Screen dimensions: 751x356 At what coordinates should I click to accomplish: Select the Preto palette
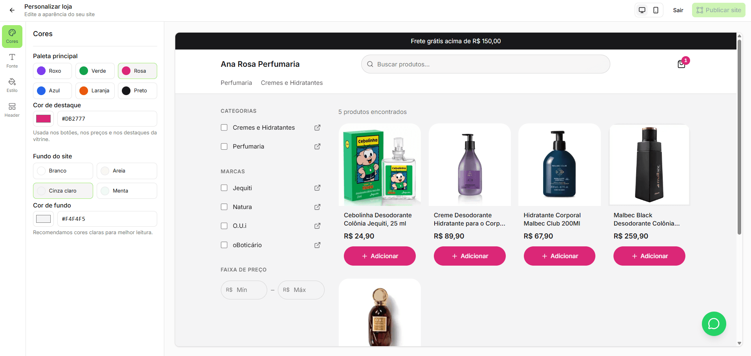pyautogui.click(x=138, y=91)
